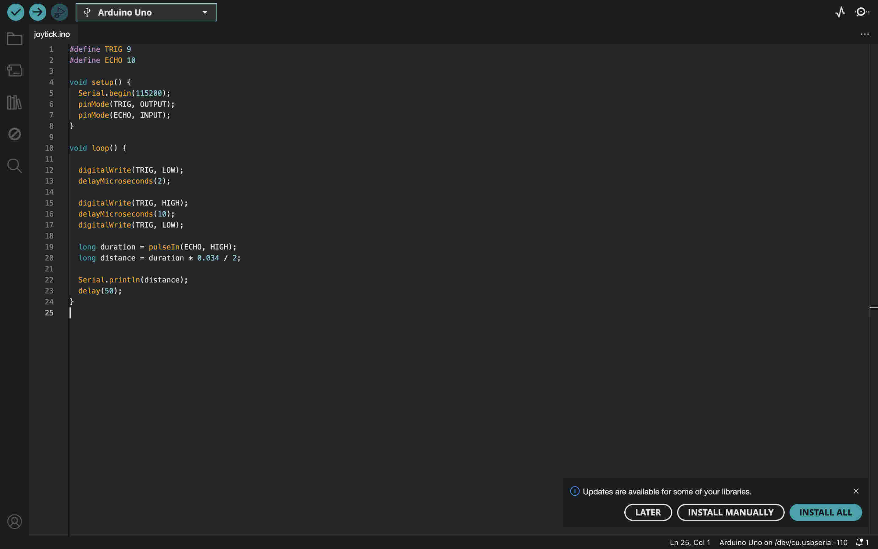Show the Debug panel in the sidebar
878x549 pixels.
15,134
